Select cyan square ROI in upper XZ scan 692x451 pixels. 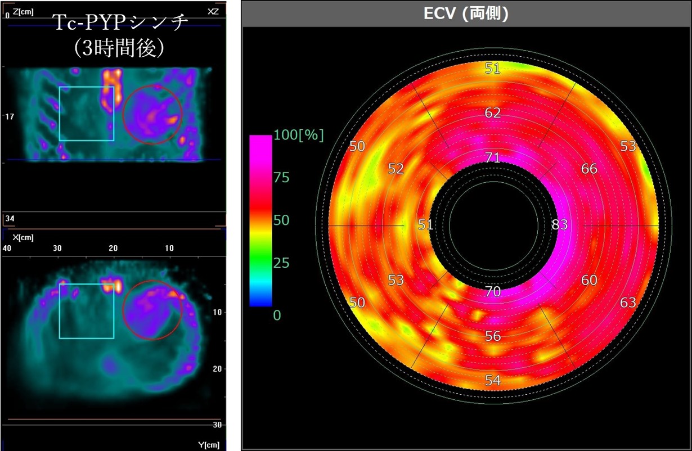coord(87,114)
